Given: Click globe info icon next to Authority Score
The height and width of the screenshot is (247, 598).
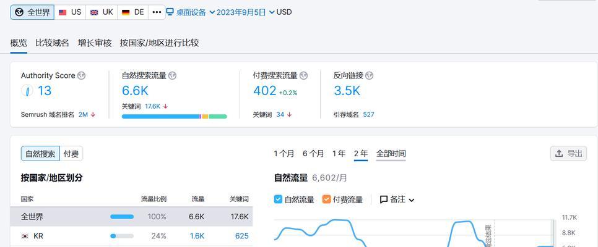Looking at the screenshot, I should pos(81,75).
